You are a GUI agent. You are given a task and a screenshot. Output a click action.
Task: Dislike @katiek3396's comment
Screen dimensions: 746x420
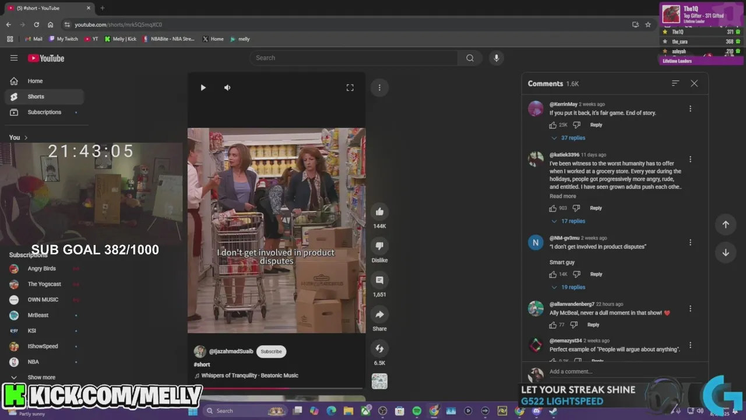(x=576, y=208)
